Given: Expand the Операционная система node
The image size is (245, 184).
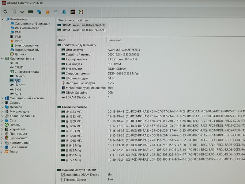Looking at the screenshot, I should 2,98.
